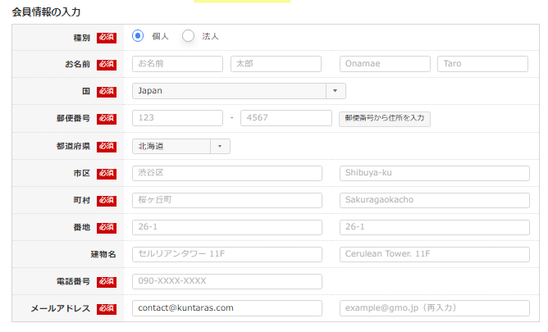Image resolution: width=548 pixels, height=332 pixels.
Task: Click the お名前 surname input field
Action: click(x=177, y=64)
